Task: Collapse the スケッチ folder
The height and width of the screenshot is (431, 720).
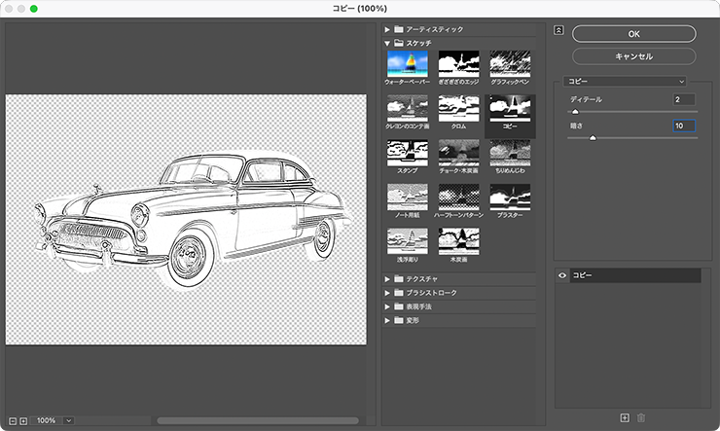Action: [388, 44]
